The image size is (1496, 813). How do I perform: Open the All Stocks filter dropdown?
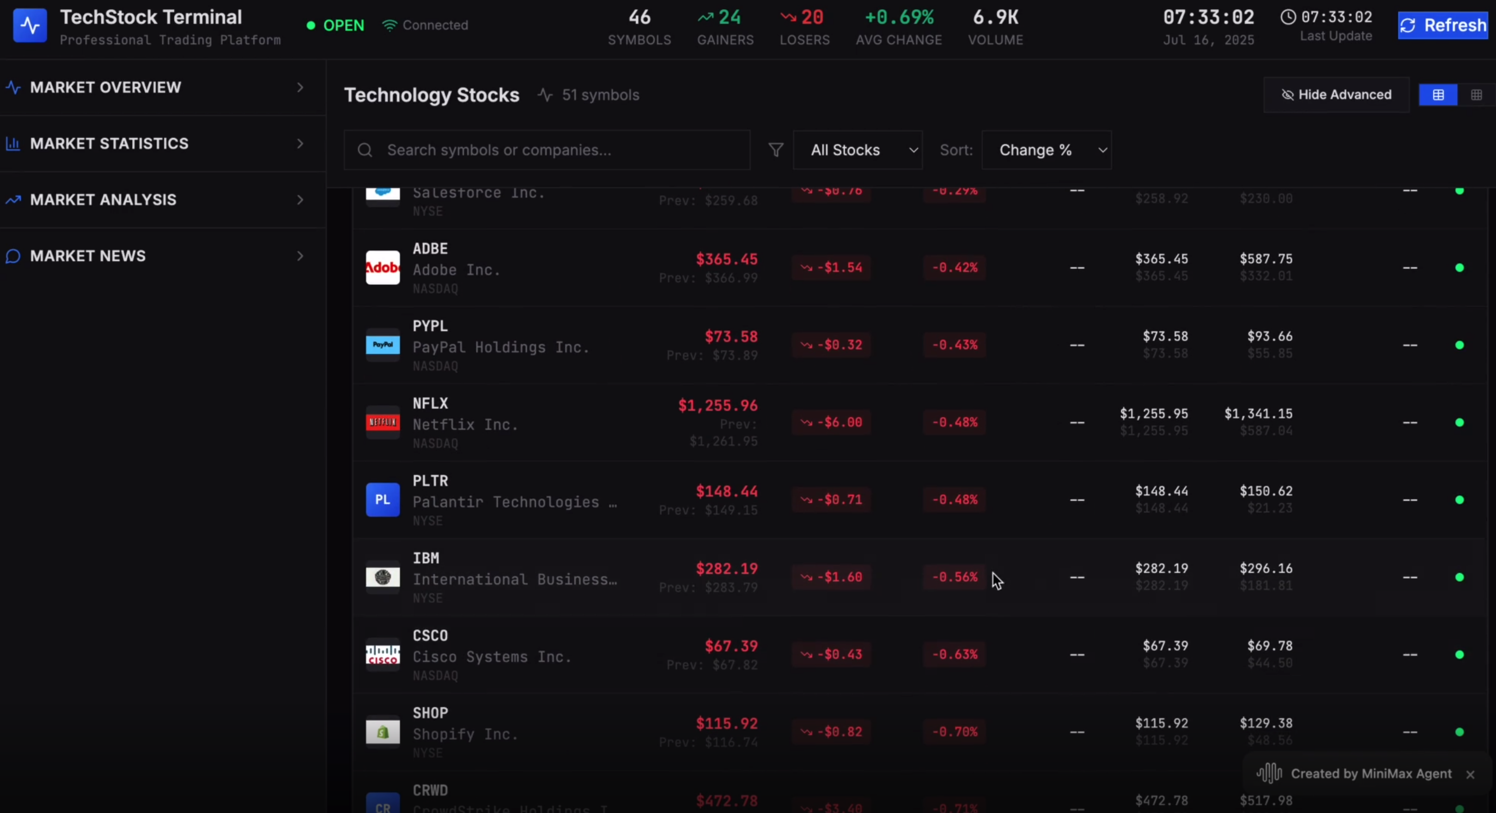[857, 150]
